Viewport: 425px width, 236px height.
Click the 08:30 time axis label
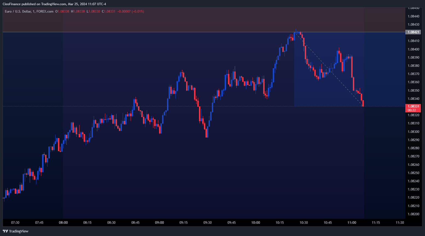click(x=112, y=223)
